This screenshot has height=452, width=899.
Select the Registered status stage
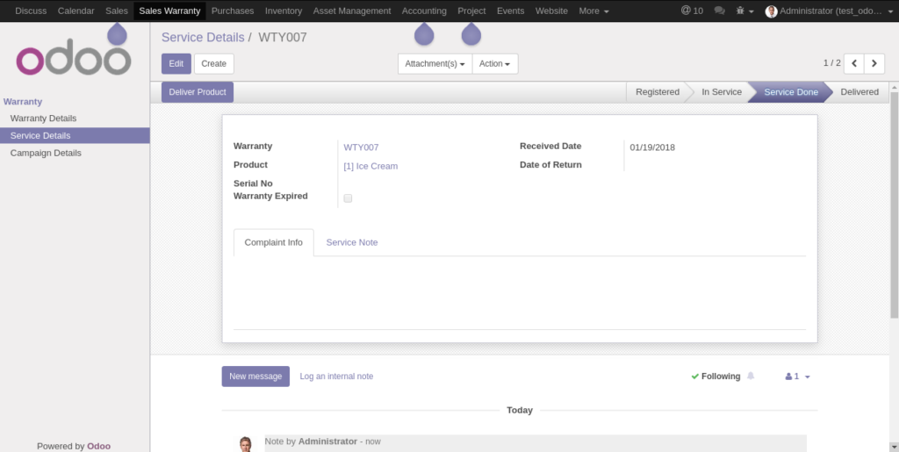click(657, 91)
